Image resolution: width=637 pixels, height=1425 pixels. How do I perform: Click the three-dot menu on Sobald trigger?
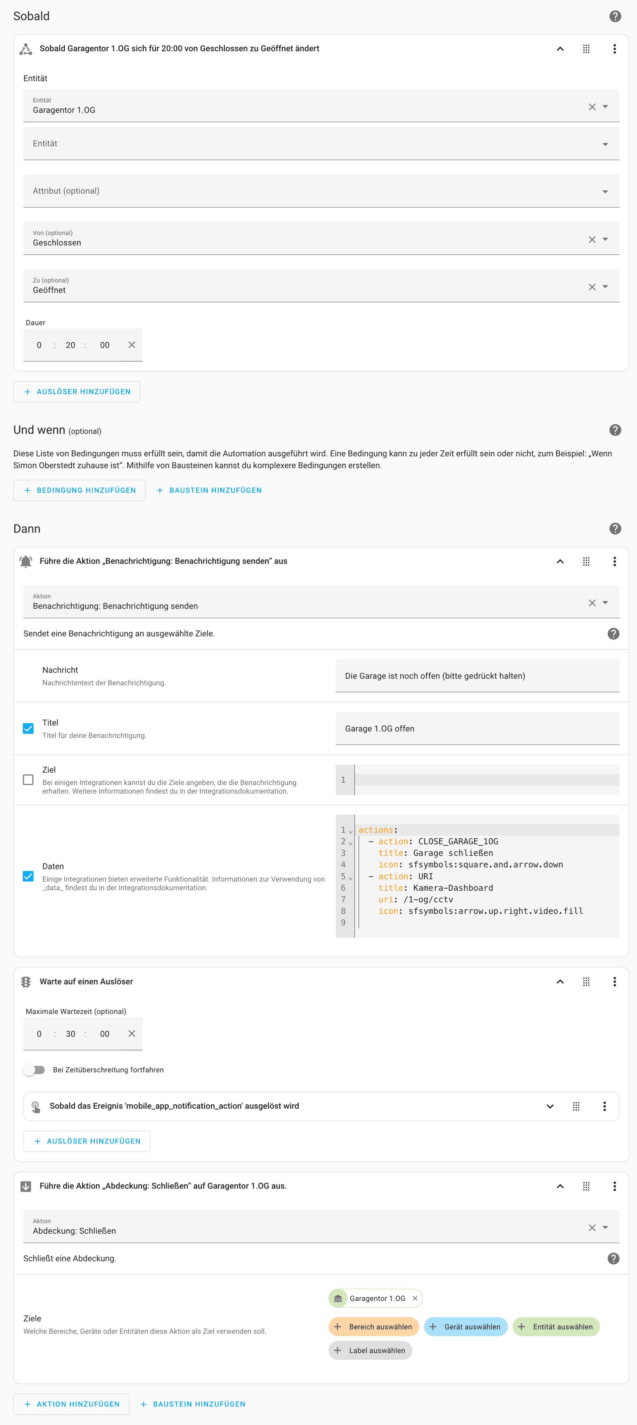point(614,48)
